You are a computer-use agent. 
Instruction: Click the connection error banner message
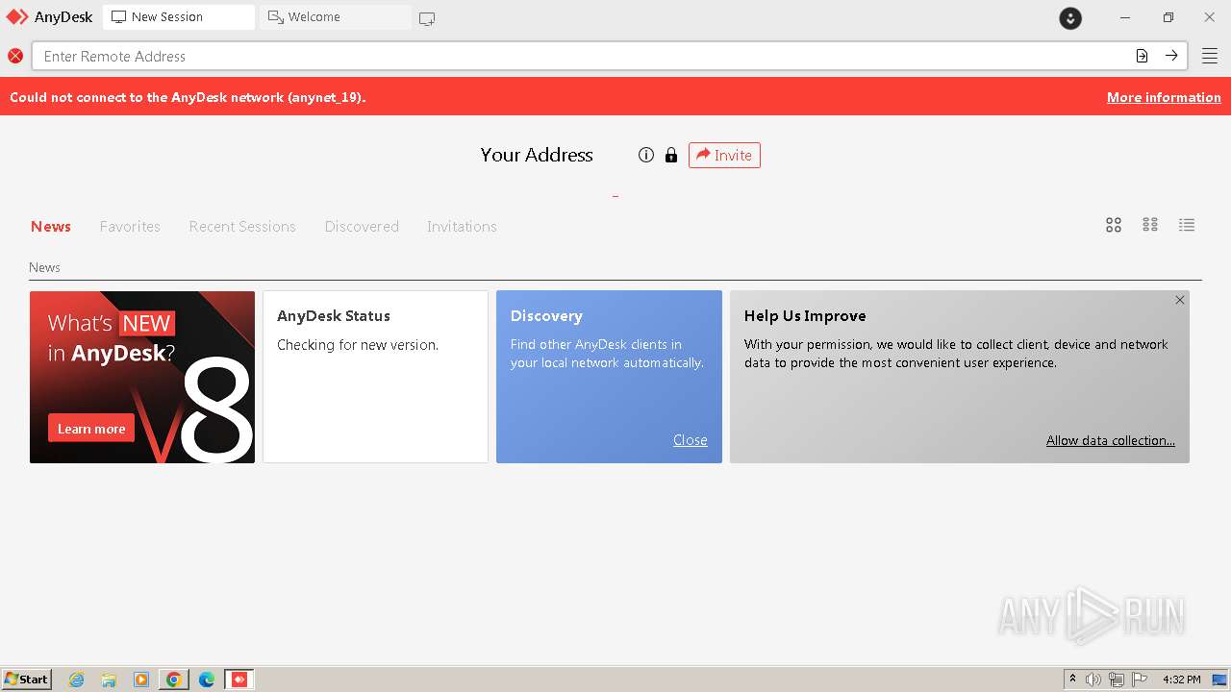click(x=188, y=97)
